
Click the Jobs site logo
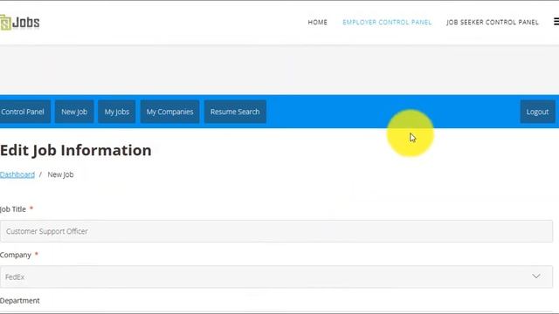pos(20,23)
